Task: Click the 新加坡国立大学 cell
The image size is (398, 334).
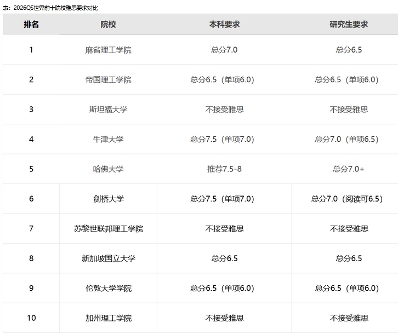Action: tap(109, 258)
